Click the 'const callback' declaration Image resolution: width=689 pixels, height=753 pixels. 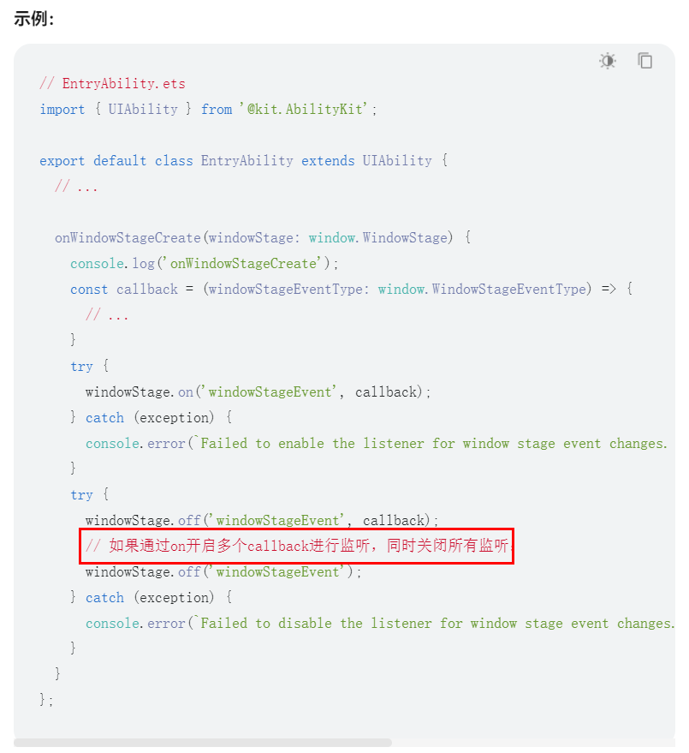pos(124,289)
